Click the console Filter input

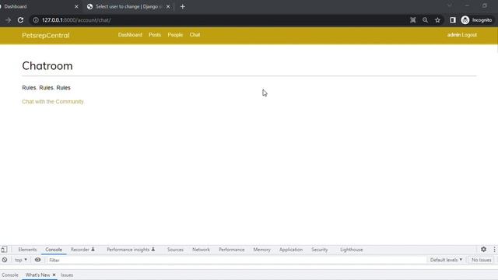[x=236, y=261]
